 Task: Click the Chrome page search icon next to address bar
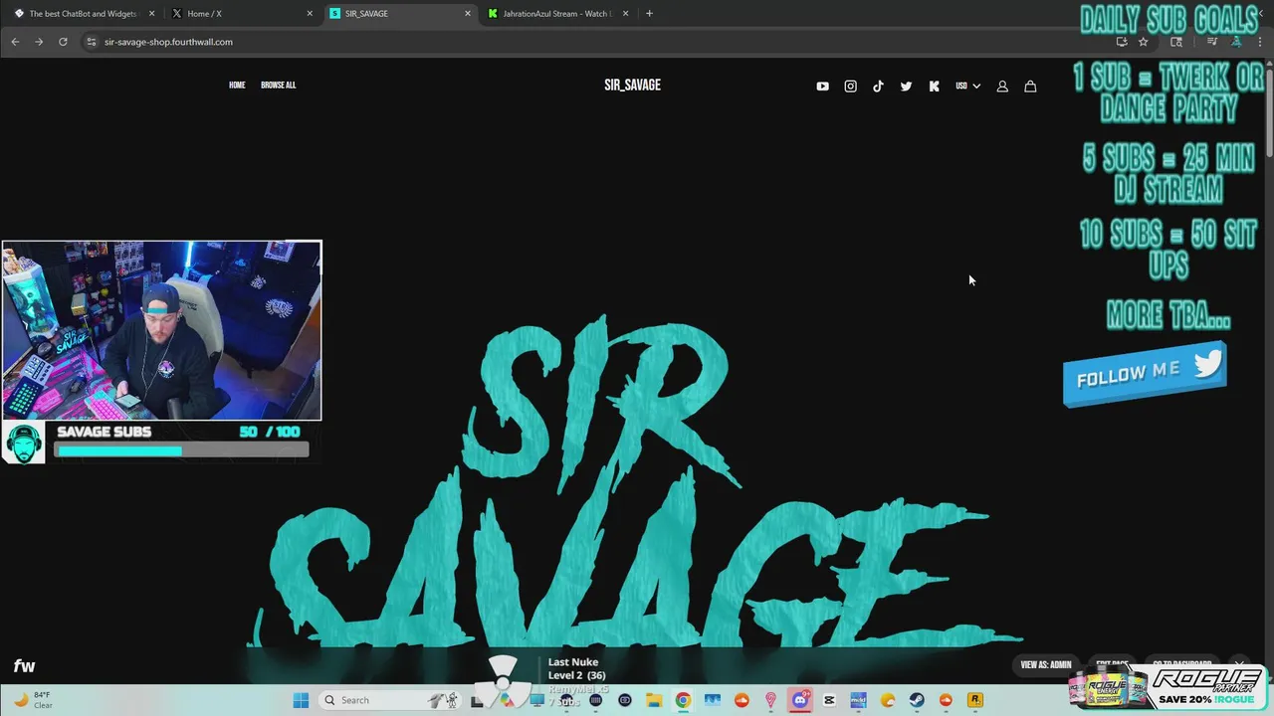click(x=1176, y=42)
